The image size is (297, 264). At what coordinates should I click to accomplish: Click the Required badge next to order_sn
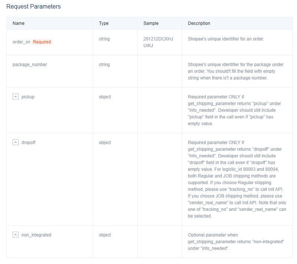42,42
